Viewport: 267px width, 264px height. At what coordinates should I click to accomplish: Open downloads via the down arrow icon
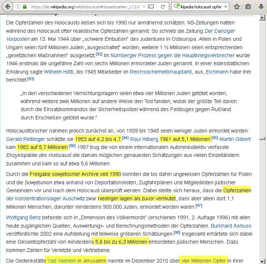coord(261,7)
